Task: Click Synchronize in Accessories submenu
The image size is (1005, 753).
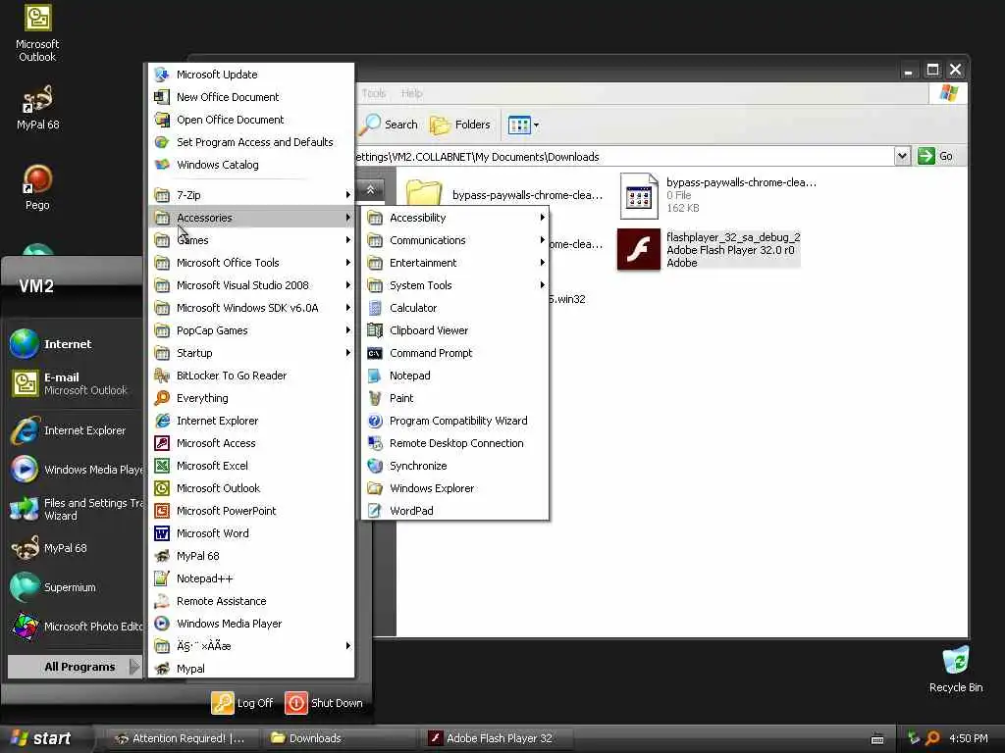Action: click(x=455, y=466)
